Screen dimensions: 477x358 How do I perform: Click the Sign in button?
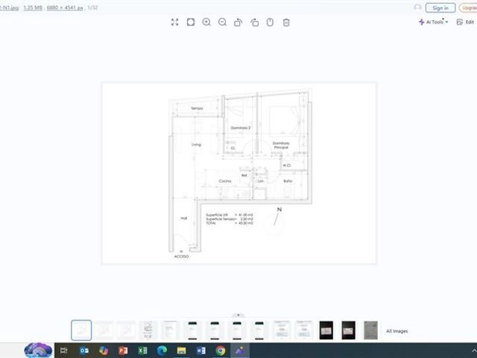click(440, 8)
